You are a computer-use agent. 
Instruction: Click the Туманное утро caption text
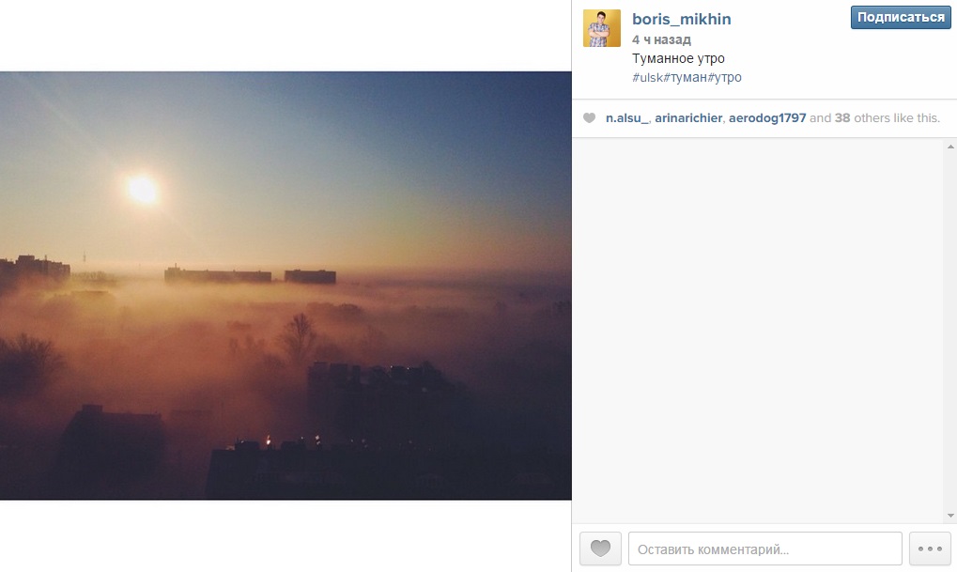(x=678, y=58)
